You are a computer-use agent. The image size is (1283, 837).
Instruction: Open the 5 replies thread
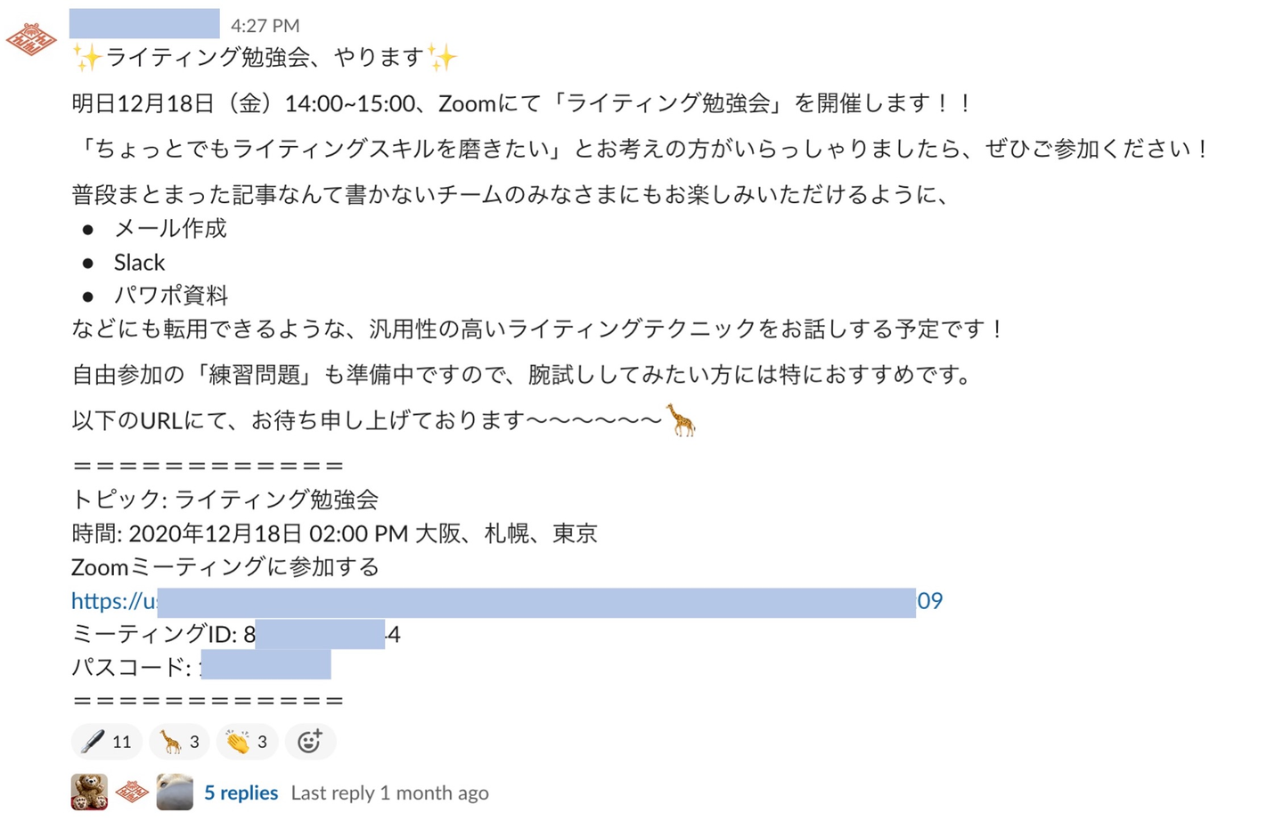pos(241,793)
